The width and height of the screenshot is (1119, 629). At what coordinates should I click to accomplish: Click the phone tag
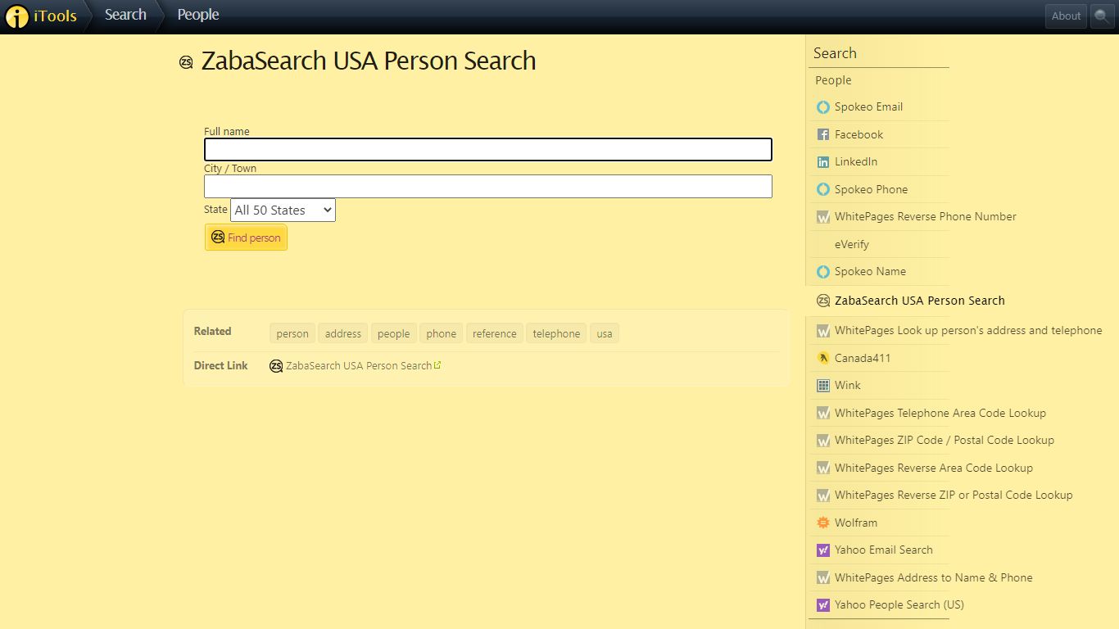click(442, 333)
